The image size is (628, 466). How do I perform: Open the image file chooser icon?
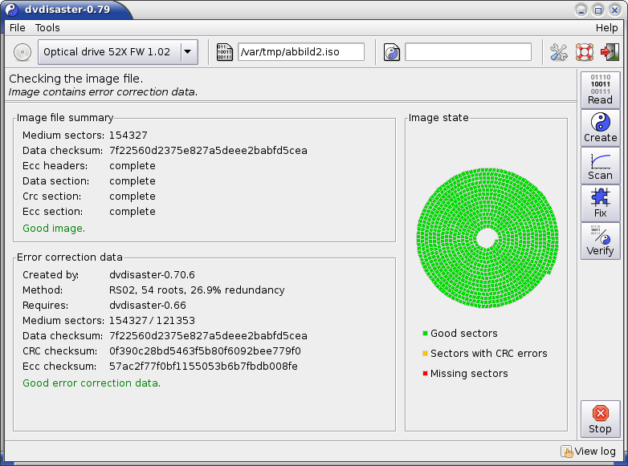tap(226, 52)
